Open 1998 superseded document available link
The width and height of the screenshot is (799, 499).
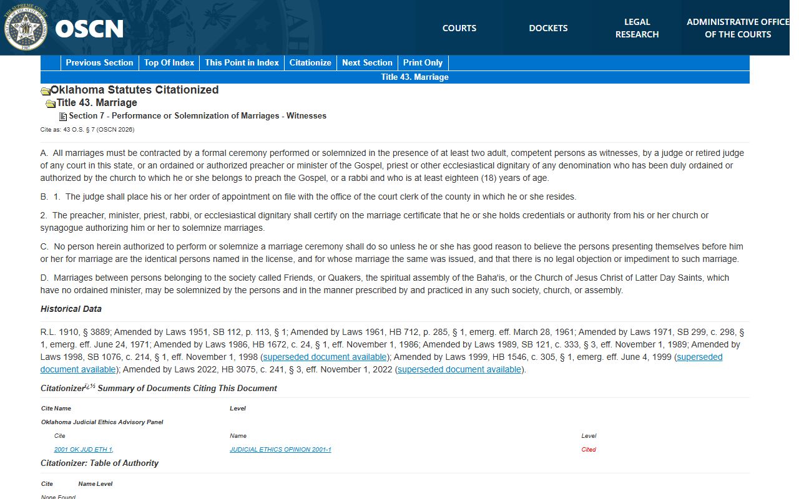(x=325, y=357)
